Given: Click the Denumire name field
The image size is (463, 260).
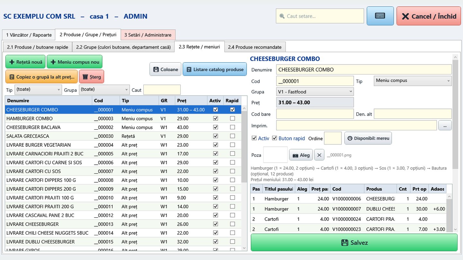Looking at the screenshot, I should 364,69.
